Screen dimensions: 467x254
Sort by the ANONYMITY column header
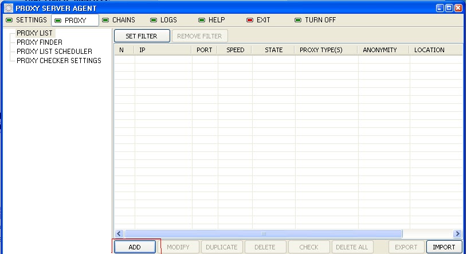(x=383, y=50)
